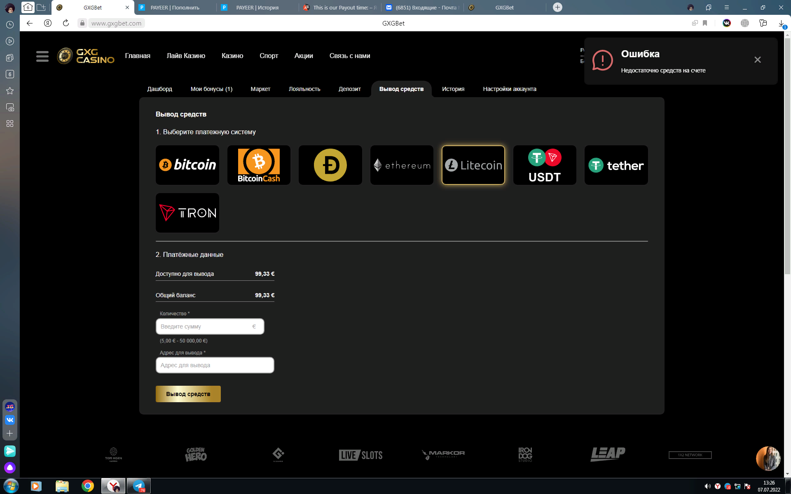Open Лайв Казино in main navigation
Viewport: 791px width, 494px height.
coord(186,56)
